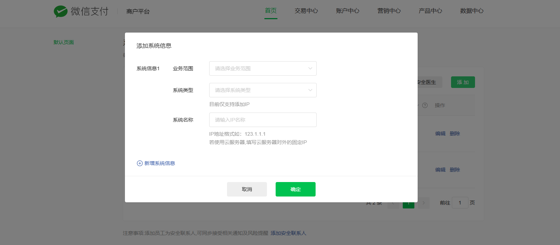Click the green 添加 button

(x=463, y=82)
